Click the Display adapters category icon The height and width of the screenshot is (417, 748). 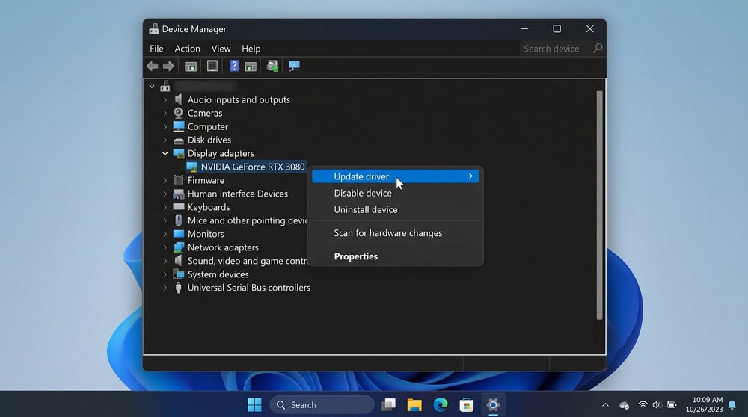pyautogui.click(x=179, y=153)
